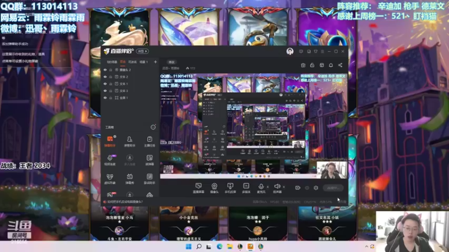Open the notification bell icon

(331, 65)
